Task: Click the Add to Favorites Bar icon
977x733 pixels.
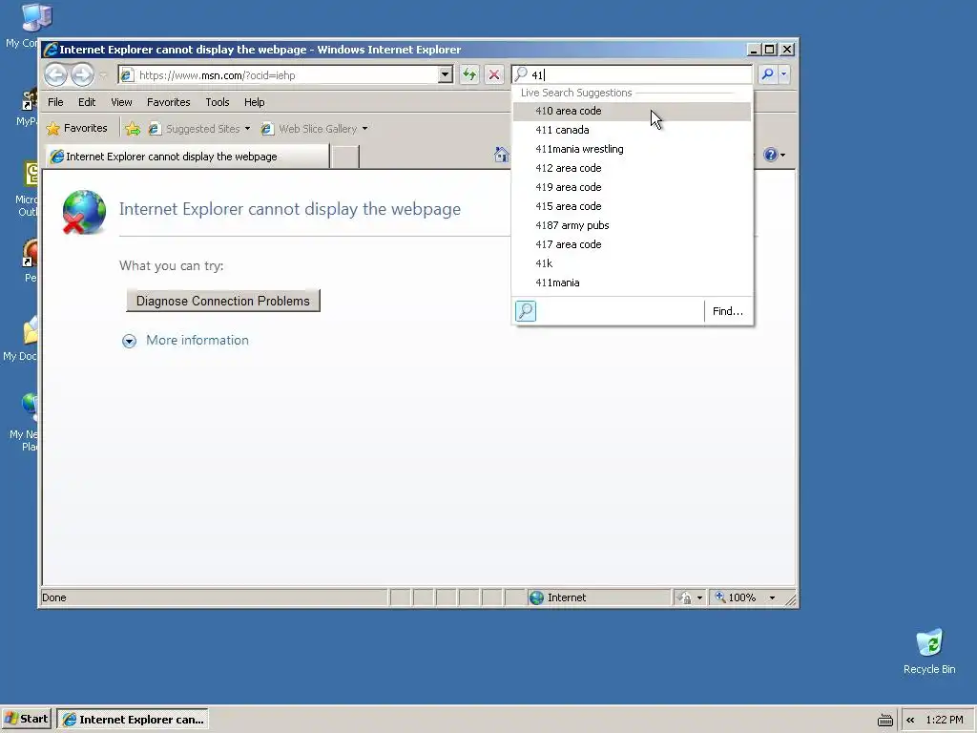Action: point(133,129)
